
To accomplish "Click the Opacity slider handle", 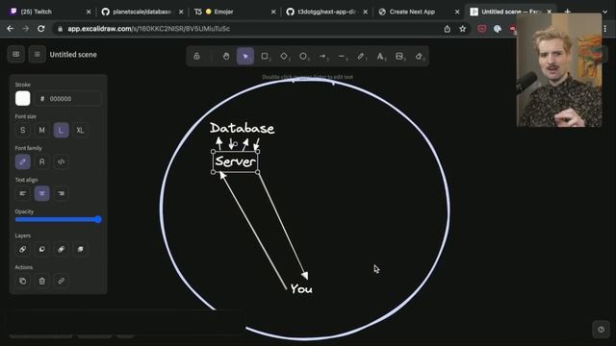I will pos(98,219).
